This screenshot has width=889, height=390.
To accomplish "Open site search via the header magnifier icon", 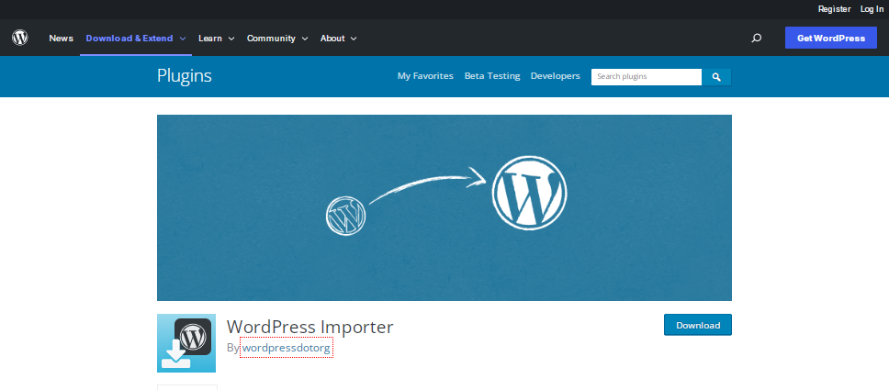I will pyautogui.click(x=756, y=39).
